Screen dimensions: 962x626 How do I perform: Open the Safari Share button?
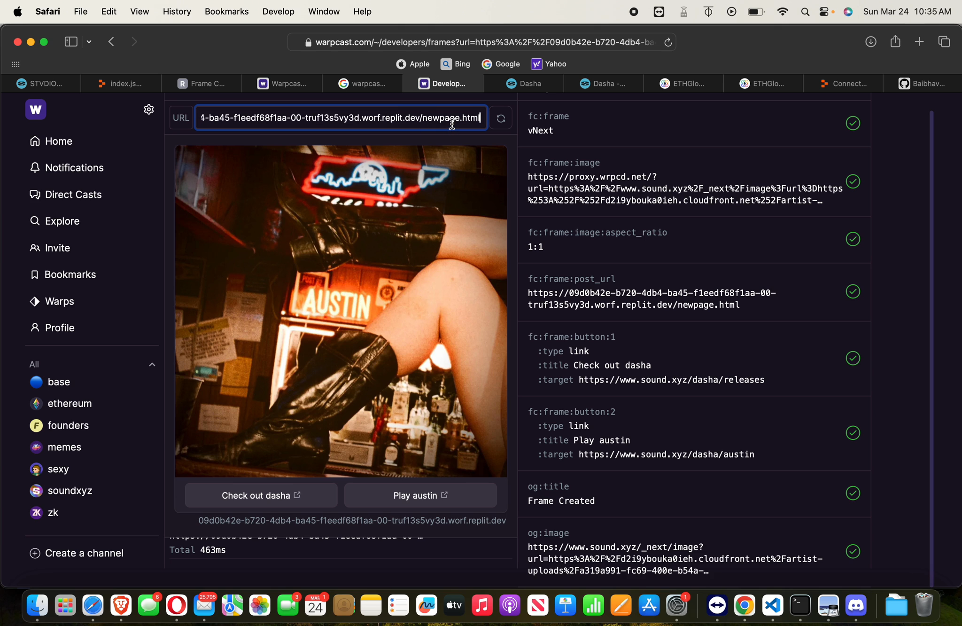(x=895, y=41)
